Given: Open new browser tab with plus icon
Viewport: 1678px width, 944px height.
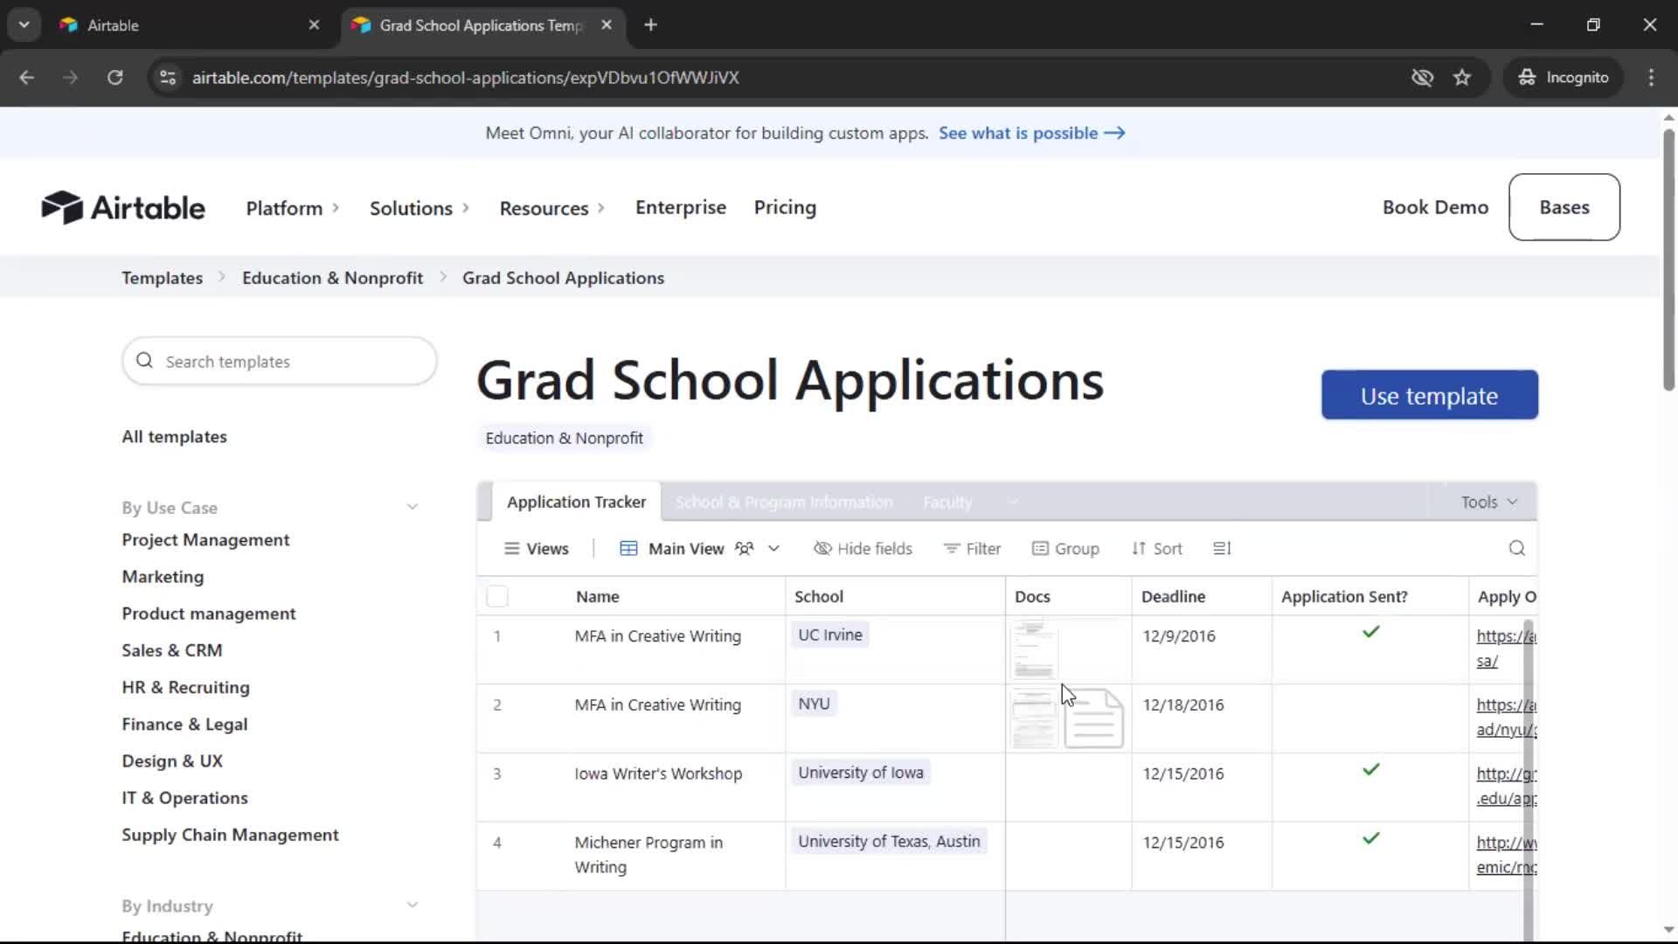Looking at the screenshot, I should tap(650, 24).
